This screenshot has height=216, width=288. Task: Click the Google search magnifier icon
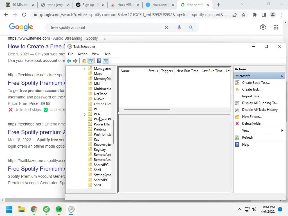(x=191, y=28)
